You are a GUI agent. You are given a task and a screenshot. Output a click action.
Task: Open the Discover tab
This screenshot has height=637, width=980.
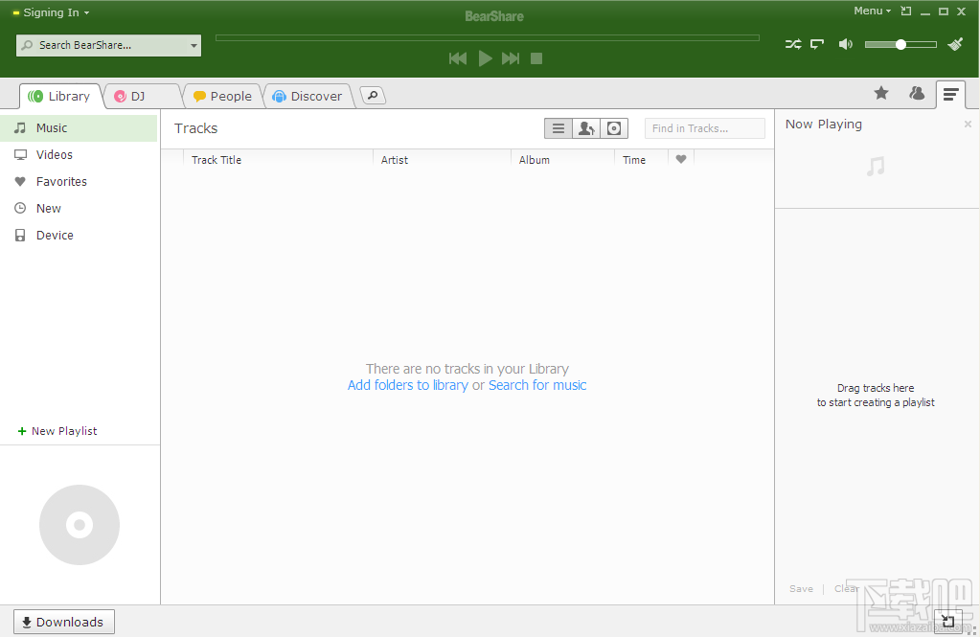[x=308, y=97]
